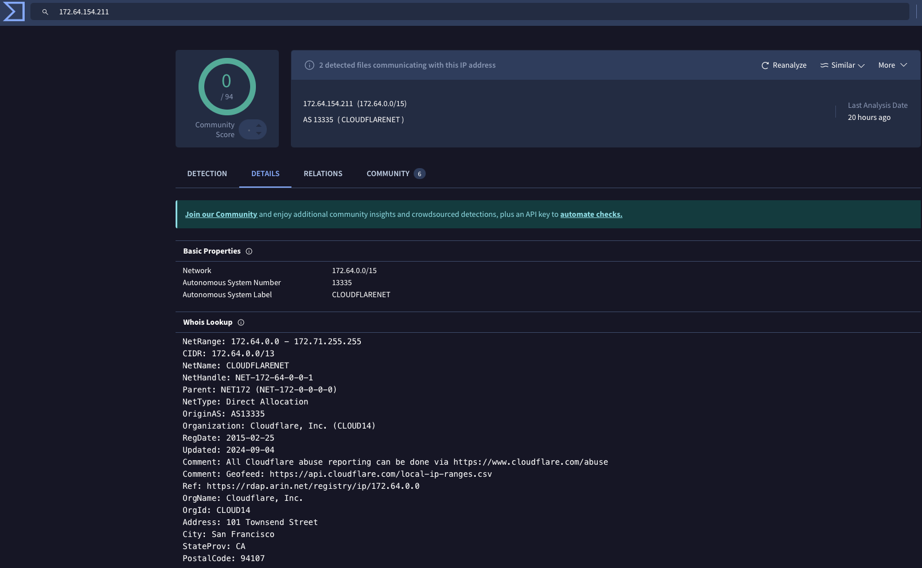922x568 pixels.
Task: Open the COMMUNITY tab
Action: [x=388, y=173]
